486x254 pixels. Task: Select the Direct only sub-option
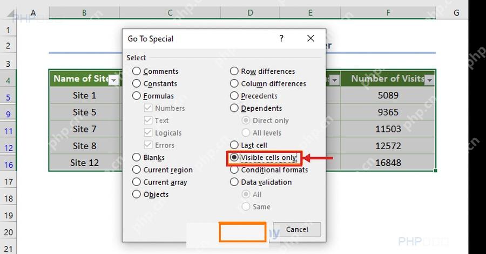point(265,121)
